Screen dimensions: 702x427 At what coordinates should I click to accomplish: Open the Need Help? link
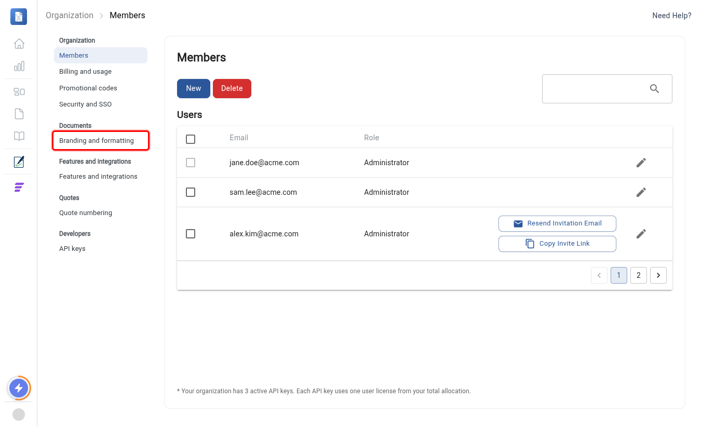[x=672, y=16]
